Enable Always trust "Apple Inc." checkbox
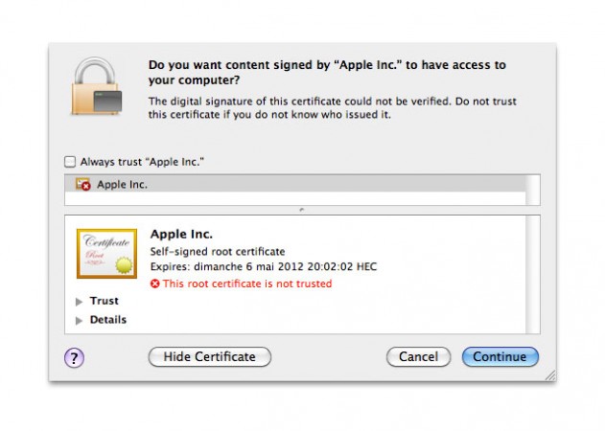The image size is (605, 431). pyautogui.click(x=70, y=162)
